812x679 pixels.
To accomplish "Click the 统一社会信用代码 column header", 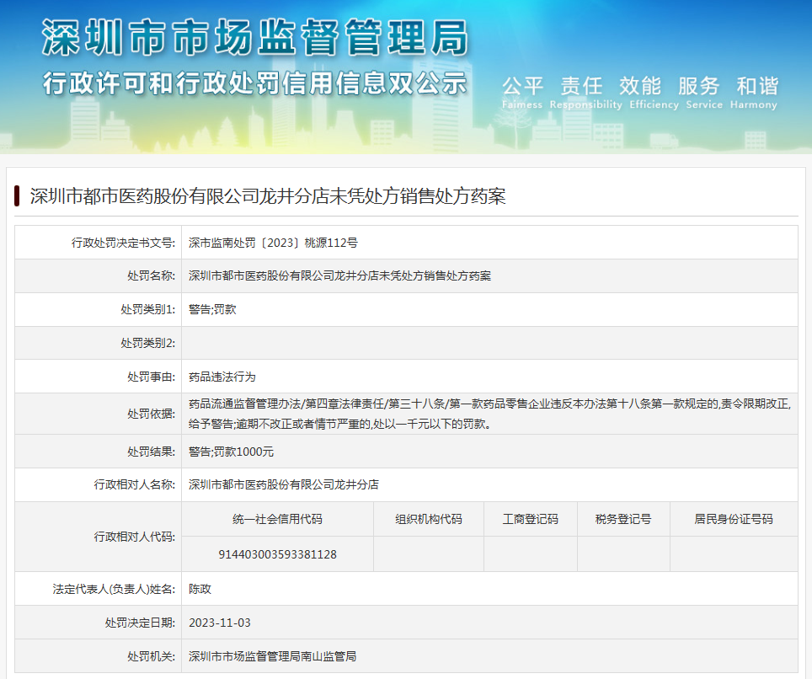I will coord(278,519).
